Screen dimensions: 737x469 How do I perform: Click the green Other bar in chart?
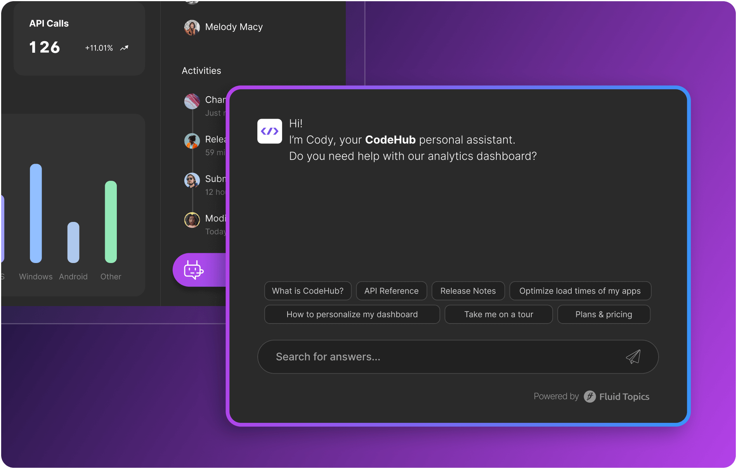point(111,222)
